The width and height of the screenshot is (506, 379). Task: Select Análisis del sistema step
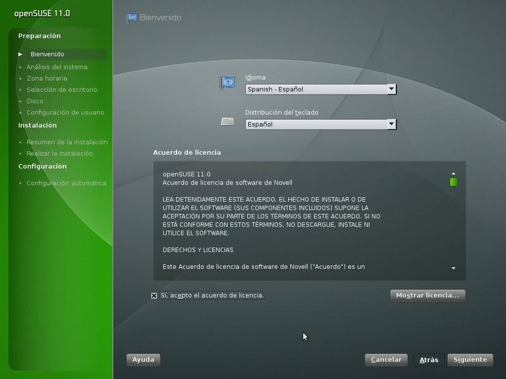57,67
